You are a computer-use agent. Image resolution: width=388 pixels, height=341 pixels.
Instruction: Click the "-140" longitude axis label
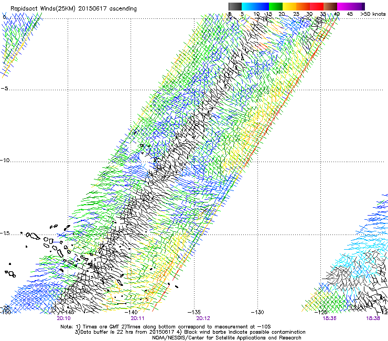(131, 312)
